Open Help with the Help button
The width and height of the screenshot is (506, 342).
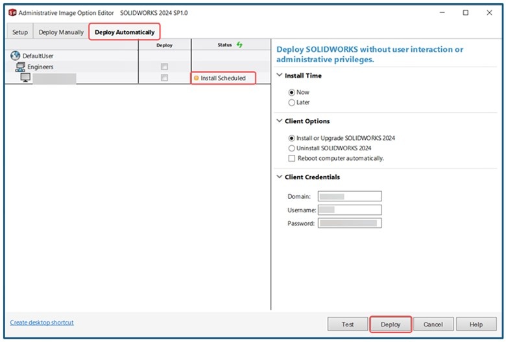(x=476, y=325)
